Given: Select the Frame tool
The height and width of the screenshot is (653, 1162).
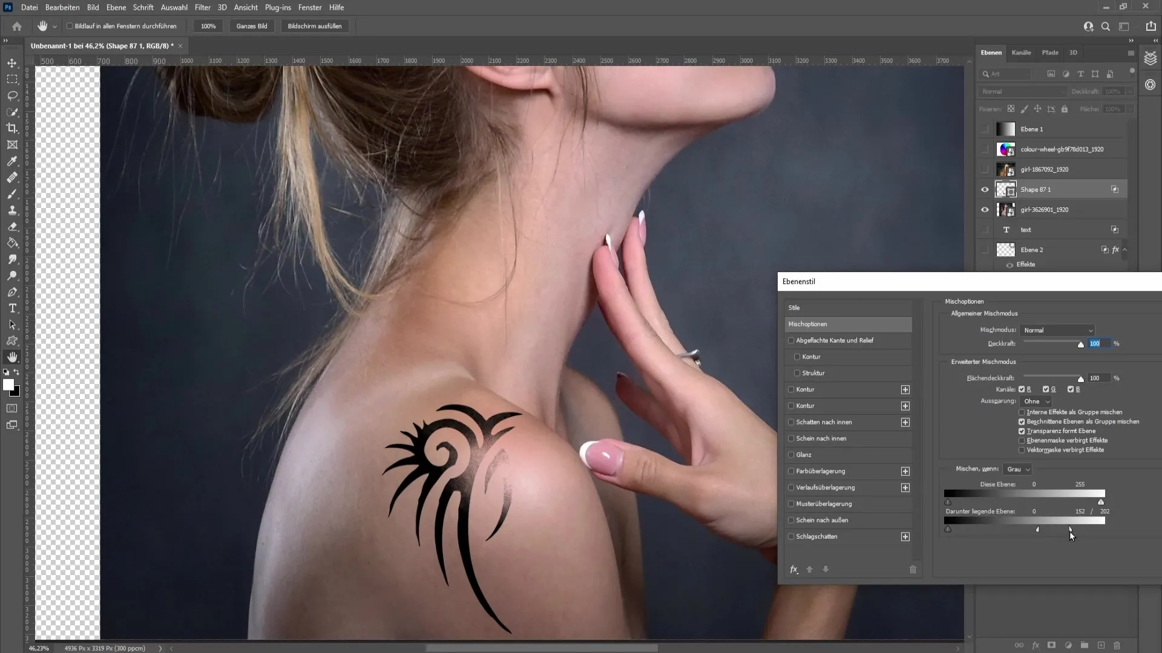Looking at the screenshot, I should pyautogui.click(x=12, y=145).
